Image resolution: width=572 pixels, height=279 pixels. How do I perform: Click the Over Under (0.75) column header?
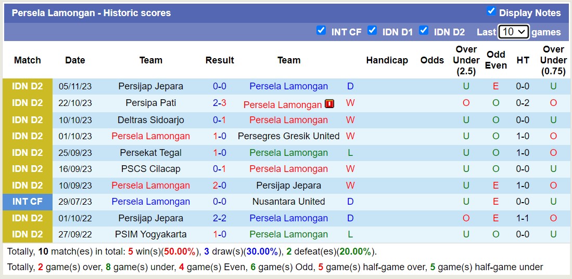[x=553, y=60]
